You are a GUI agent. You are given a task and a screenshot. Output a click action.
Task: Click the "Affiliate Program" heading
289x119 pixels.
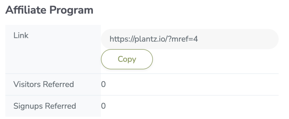coord(49,10)
